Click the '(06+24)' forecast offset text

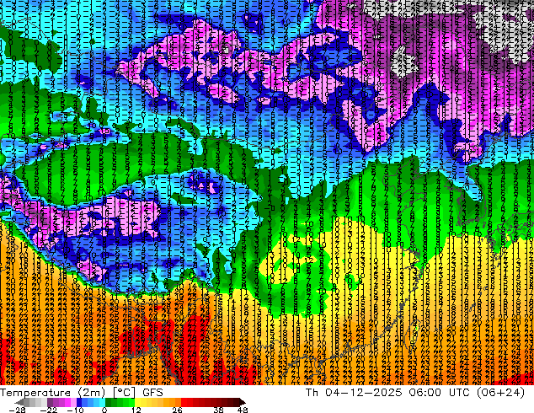point(500,393)
